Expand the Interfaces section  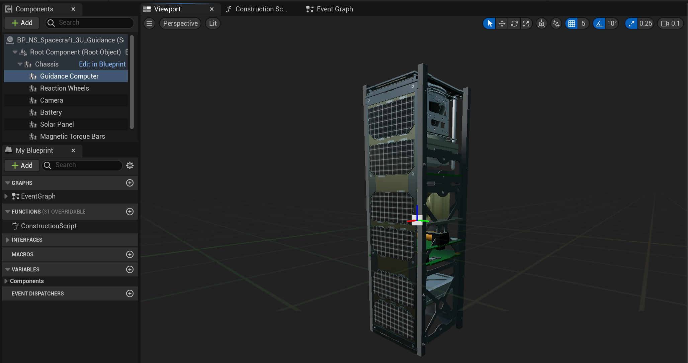(7, 240)
